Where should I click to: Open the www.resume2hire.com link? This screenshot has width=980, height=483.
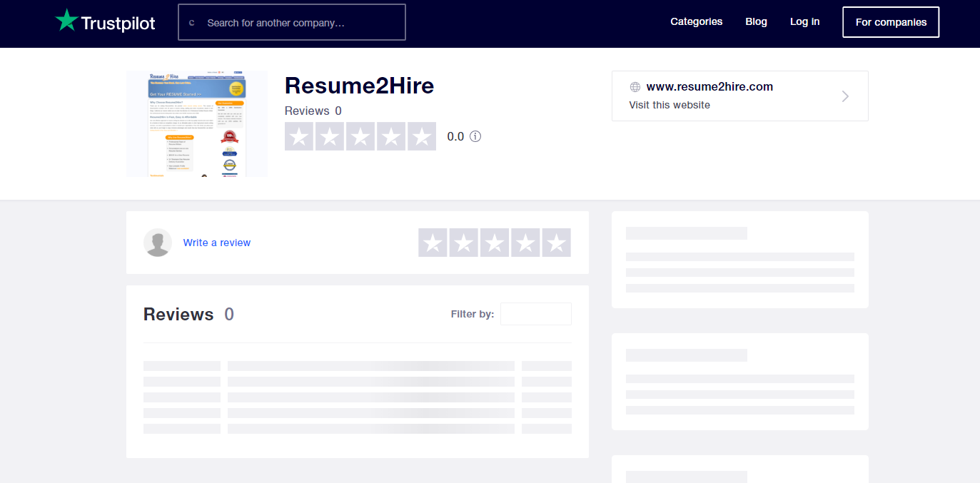coord(709,87)
